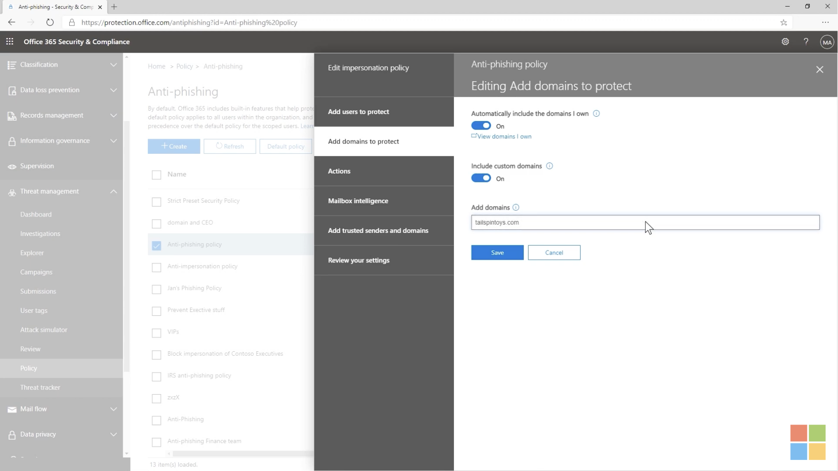Click the Microsoft logo color squares
The width and height of the screenshot is (838, 471).
(808, 442)
